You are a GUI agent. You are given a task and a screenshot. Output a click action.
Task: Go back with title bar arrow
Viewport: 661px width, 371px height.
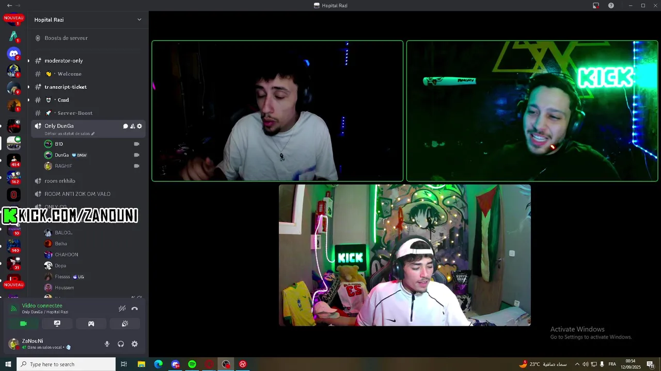pos(9,6)
